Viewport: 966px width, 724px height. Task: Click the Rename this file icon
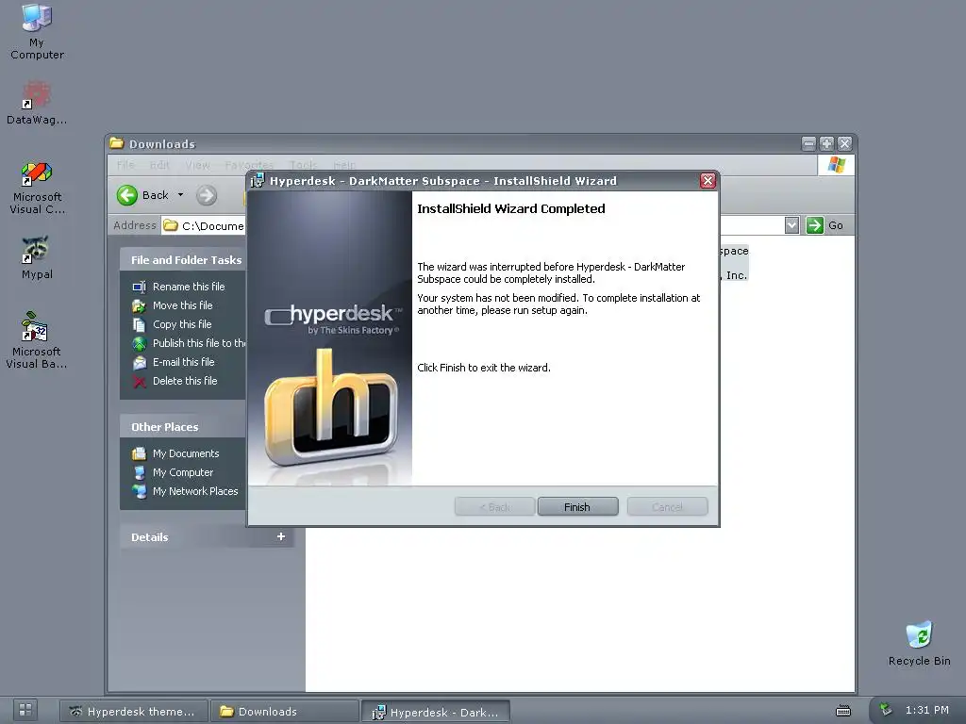point(140,287)
